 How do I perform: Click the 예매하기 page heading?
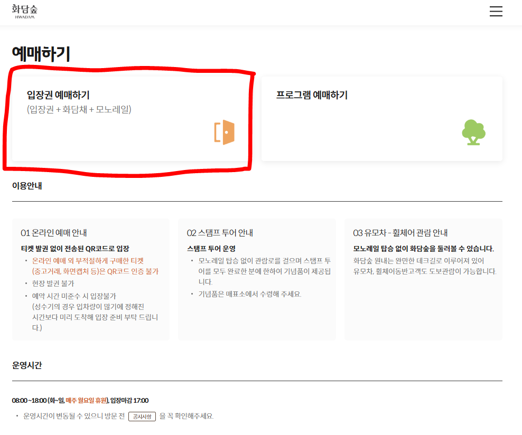pyautogui.click(x=41, y=54)
